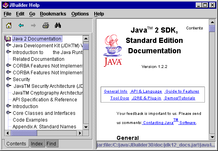Click tree vertical scrollbar up arrow
This screenshot has width=218, height=151.
pos(86,39)
